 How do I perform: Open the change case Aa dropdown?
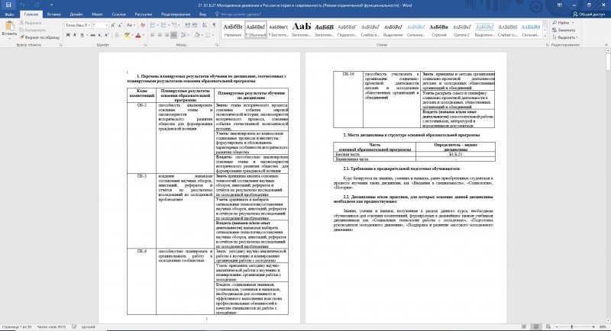(x=131, y=25)
